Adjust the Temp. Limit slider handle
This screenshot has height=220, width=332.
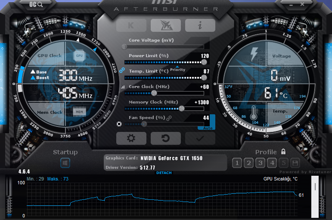(204, 78)
